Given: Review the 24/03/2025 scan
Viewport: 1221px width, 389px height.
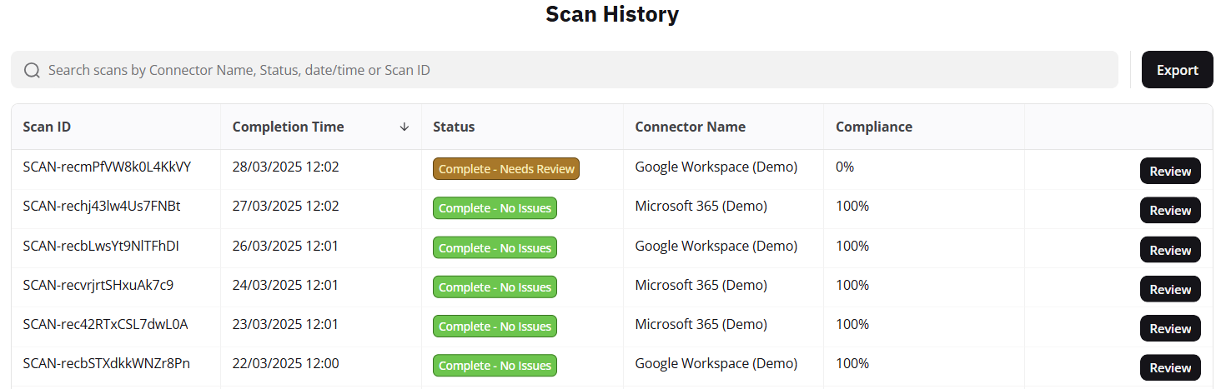Looking at the screenshot, I should (x=1170, y=289).
